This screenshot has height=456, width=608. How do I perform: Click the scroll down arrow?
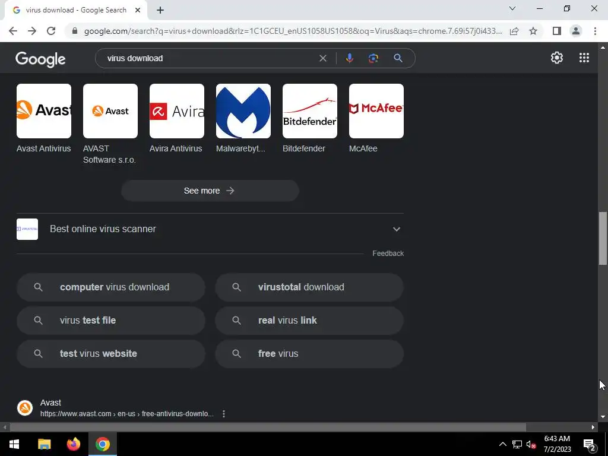click(603, 417)
